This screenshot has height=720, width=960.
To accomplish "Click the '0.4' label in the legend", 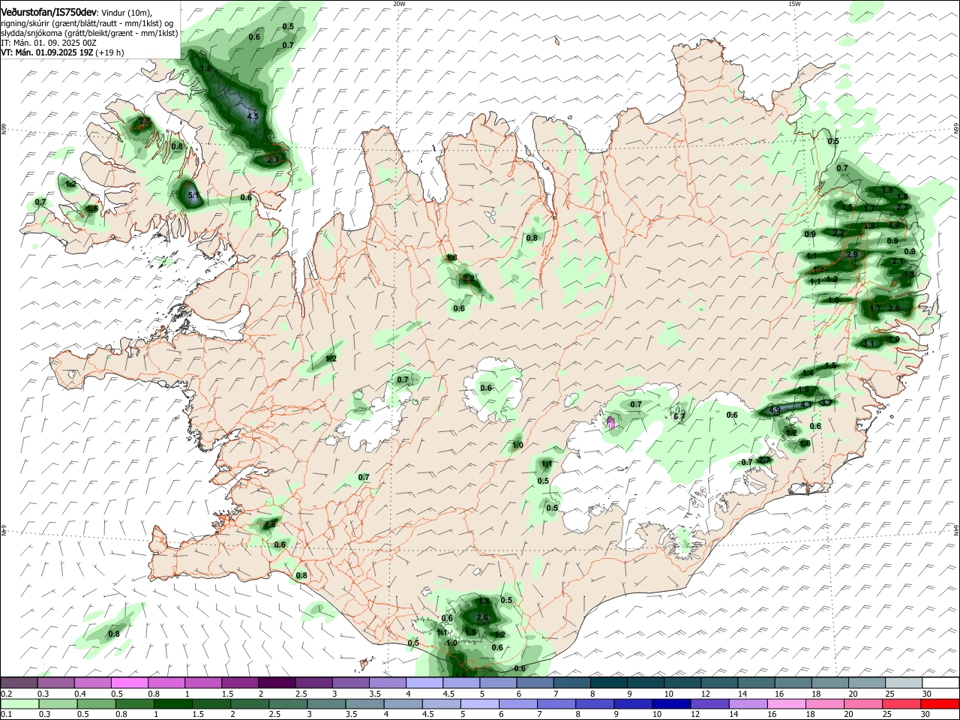I will click(79, 694).
